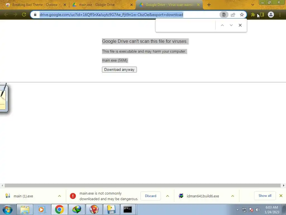Go to previous find result arrow
The image size is (286, 215).
click(222, 25)
